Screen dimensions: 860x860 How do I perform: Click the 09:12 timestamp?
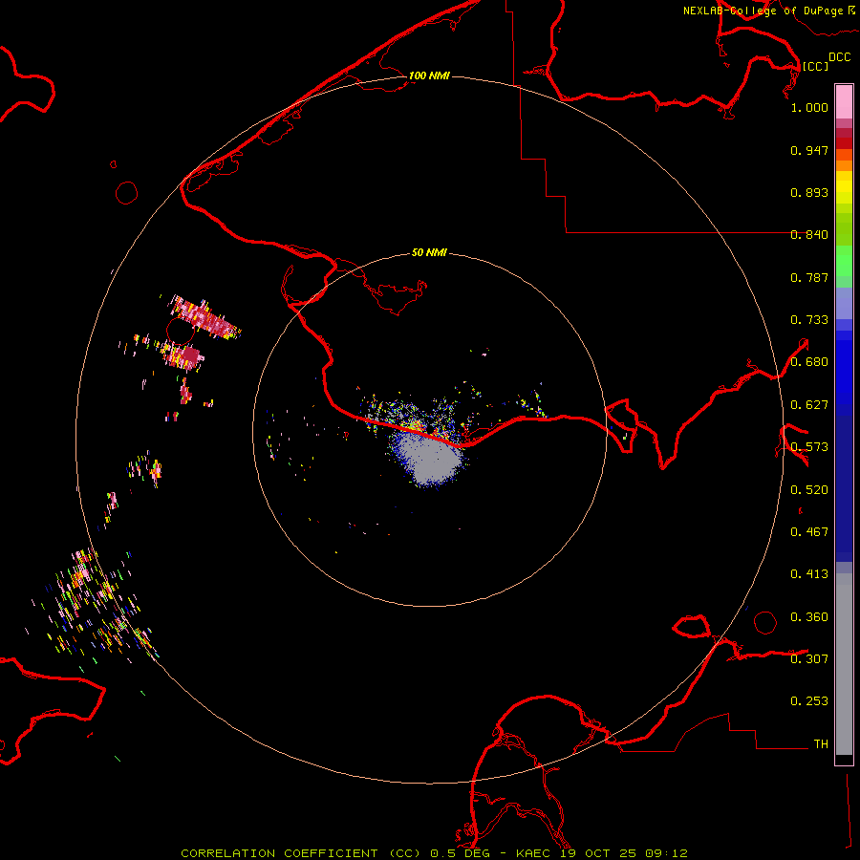pyautogui.click(x=665, y=853)
